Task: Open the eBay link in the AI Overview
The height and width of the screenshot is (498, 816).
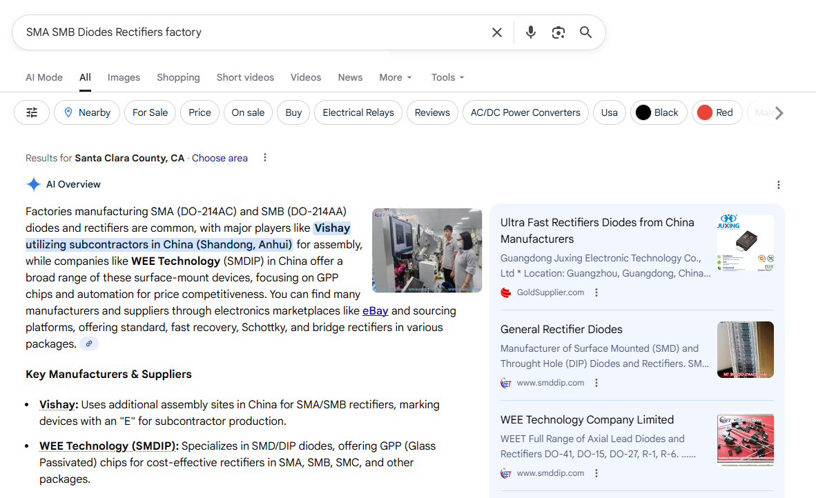Action: click(x=375, y=310)
